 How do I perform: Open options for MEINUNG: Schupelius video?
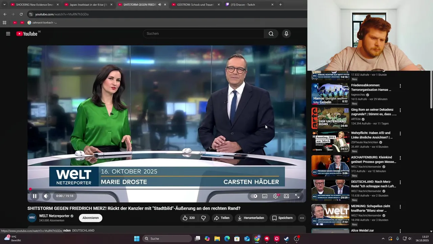pos(400,207)
